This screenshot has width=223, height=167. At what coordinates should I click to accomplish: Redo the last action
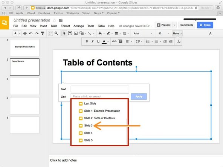(x=37, y=33)
